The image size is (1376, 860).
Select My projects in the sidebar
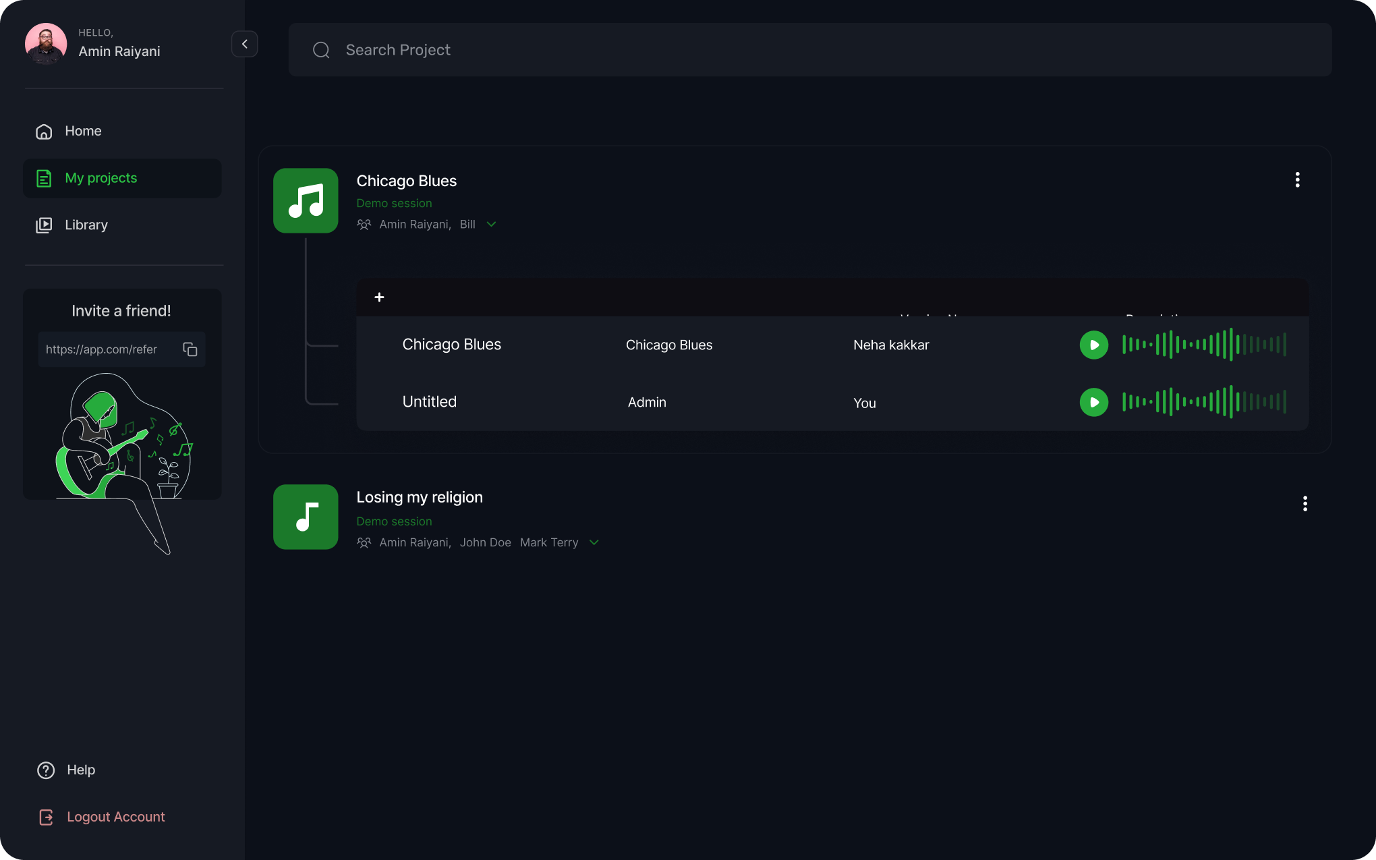(x=101, y=178)
